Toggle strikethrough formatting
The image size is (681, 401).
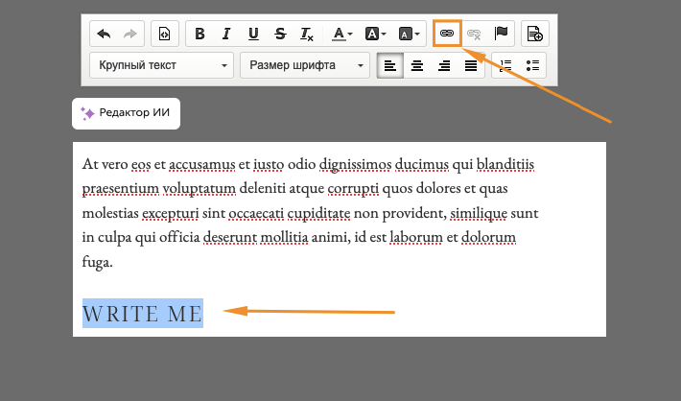click(280, 34)
